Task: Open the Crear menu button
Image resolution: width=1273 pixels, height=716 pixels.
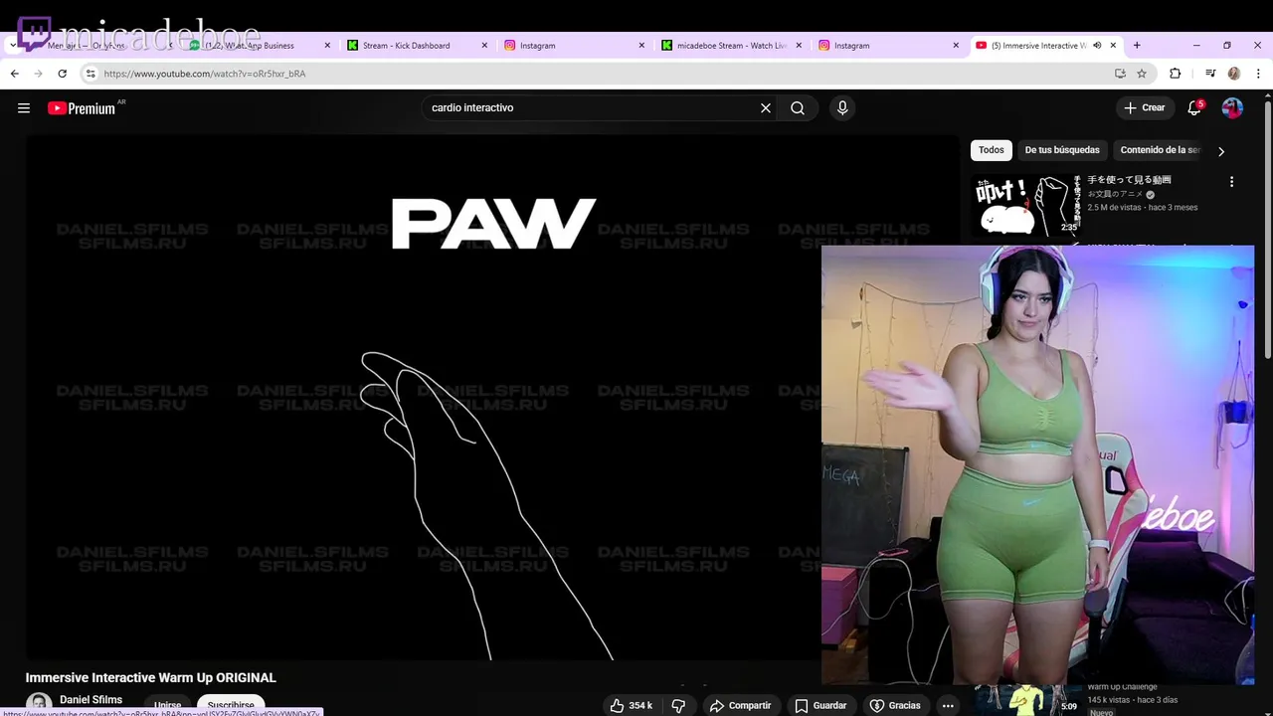Action: pos(1145,107)
